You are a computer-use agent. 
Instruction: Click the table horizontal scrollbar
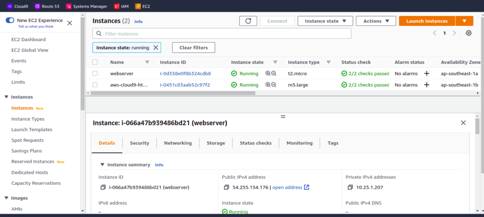(173, 93)
